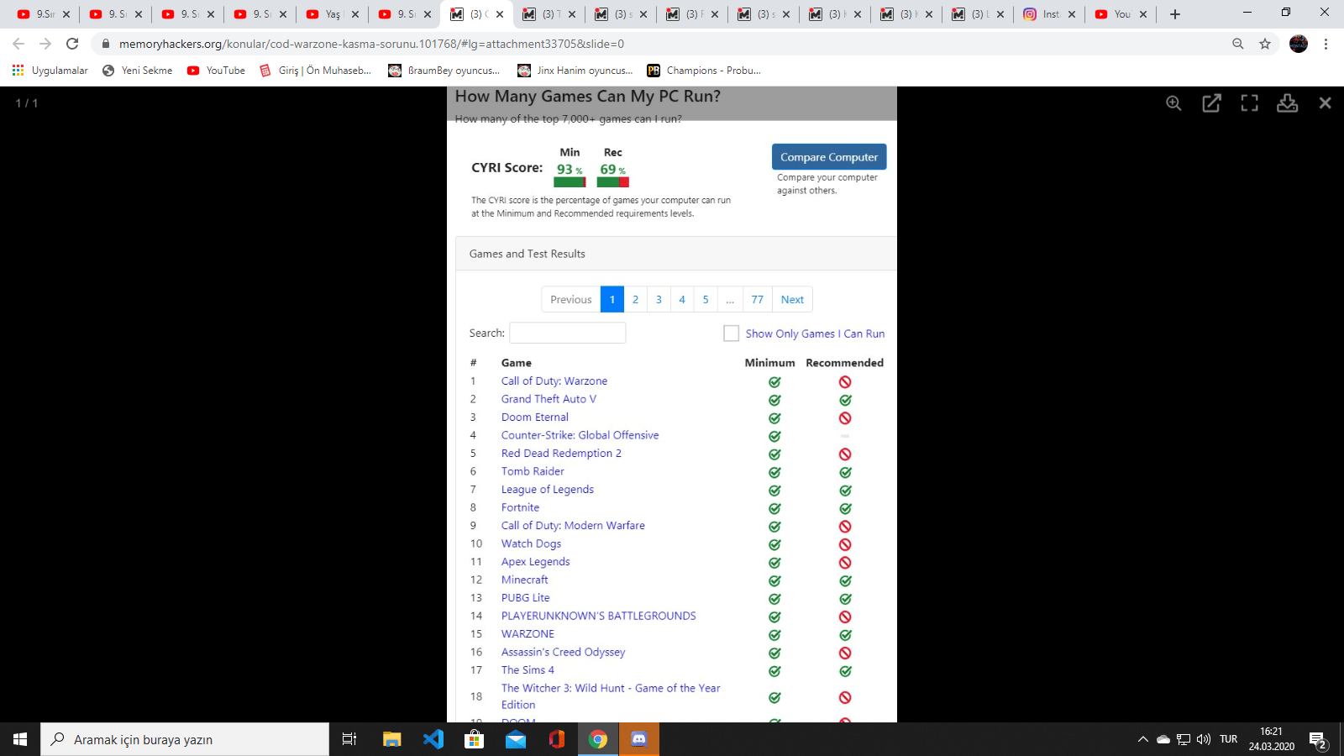
Task: Open the attachment in a new window
Action: pos(1211,103)
